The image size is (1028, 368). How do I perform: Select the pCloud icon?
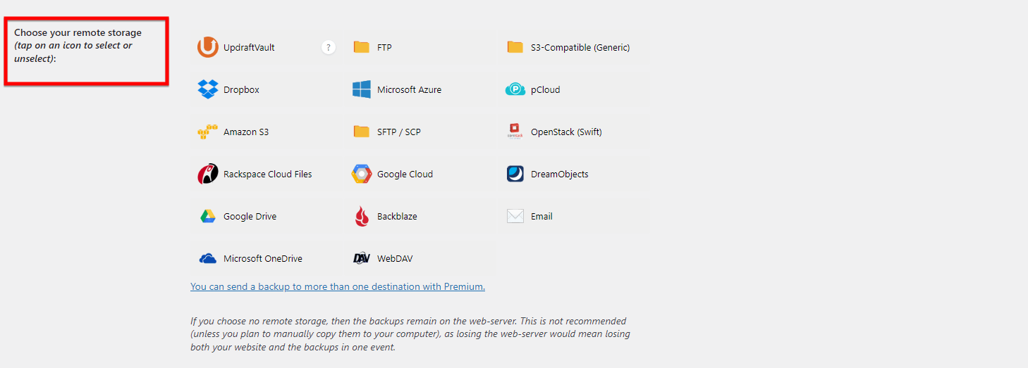(515, 89)
